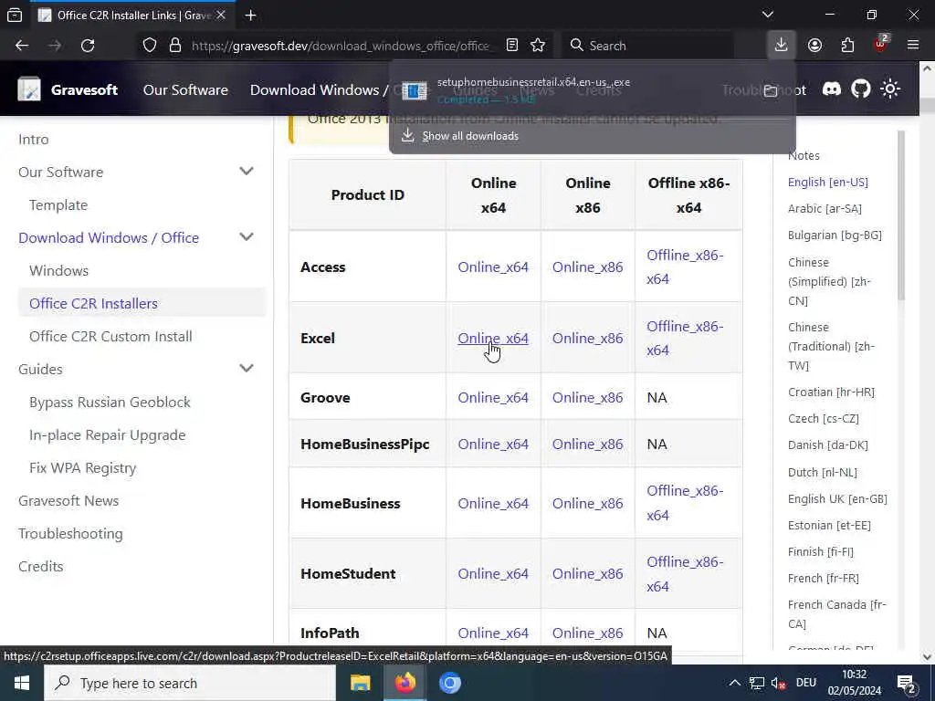935x701 pixels.
Task: Open Office C2R Custom Install sidebar item
Action: pyautogui.click(x=110, y=336)
